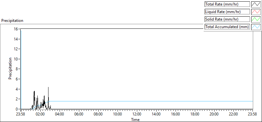This screenshot has width=262, height=122.
Task: Click the Precipitation chart caption above the plot
Action: [x=12, y=21]
